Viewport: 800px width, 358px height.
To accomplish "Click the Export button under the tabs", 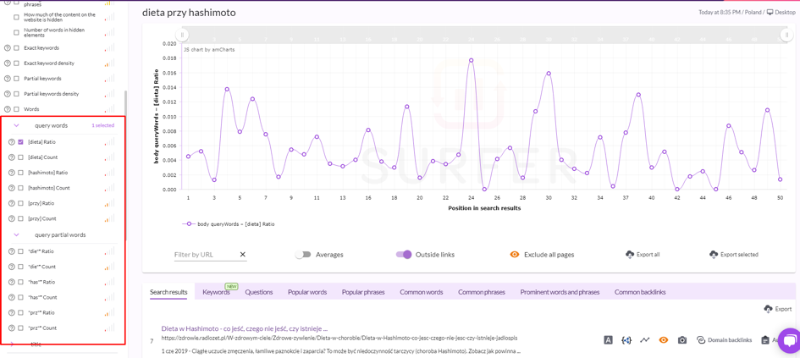I will [778, 309].
